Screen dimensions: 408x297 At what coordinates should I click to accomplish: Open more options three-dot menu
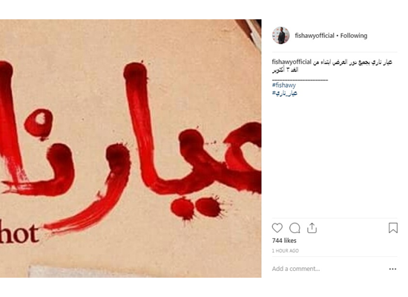(x=392, y=269)
